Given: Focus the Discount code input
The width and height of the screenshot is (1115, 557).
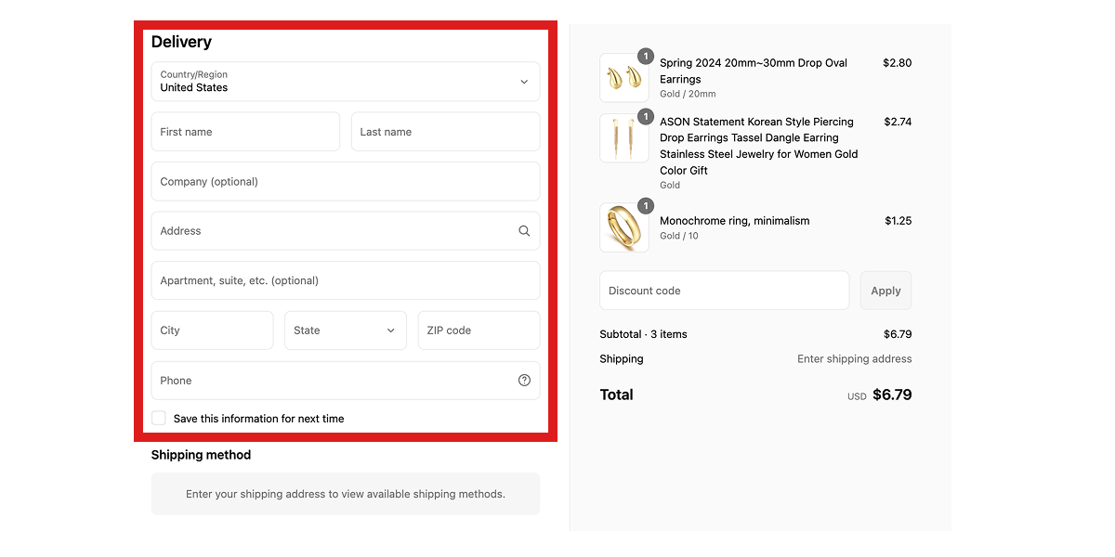Looking at the screenshot, I should 724,291.
